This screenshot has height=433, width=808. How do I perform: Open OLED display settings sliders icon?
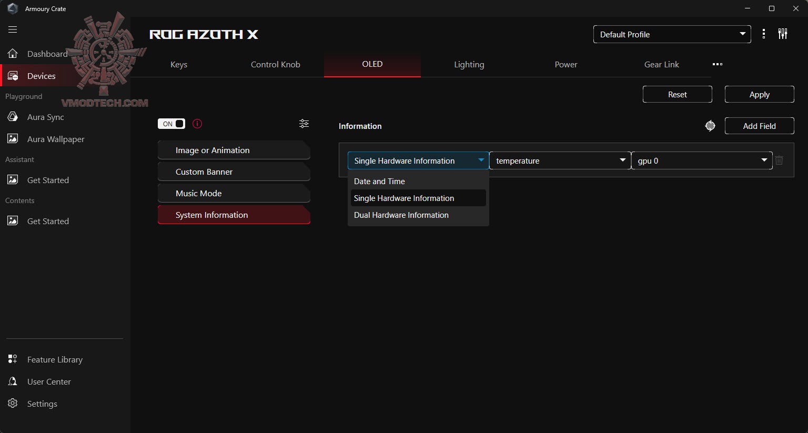click(x=304, y=124)
